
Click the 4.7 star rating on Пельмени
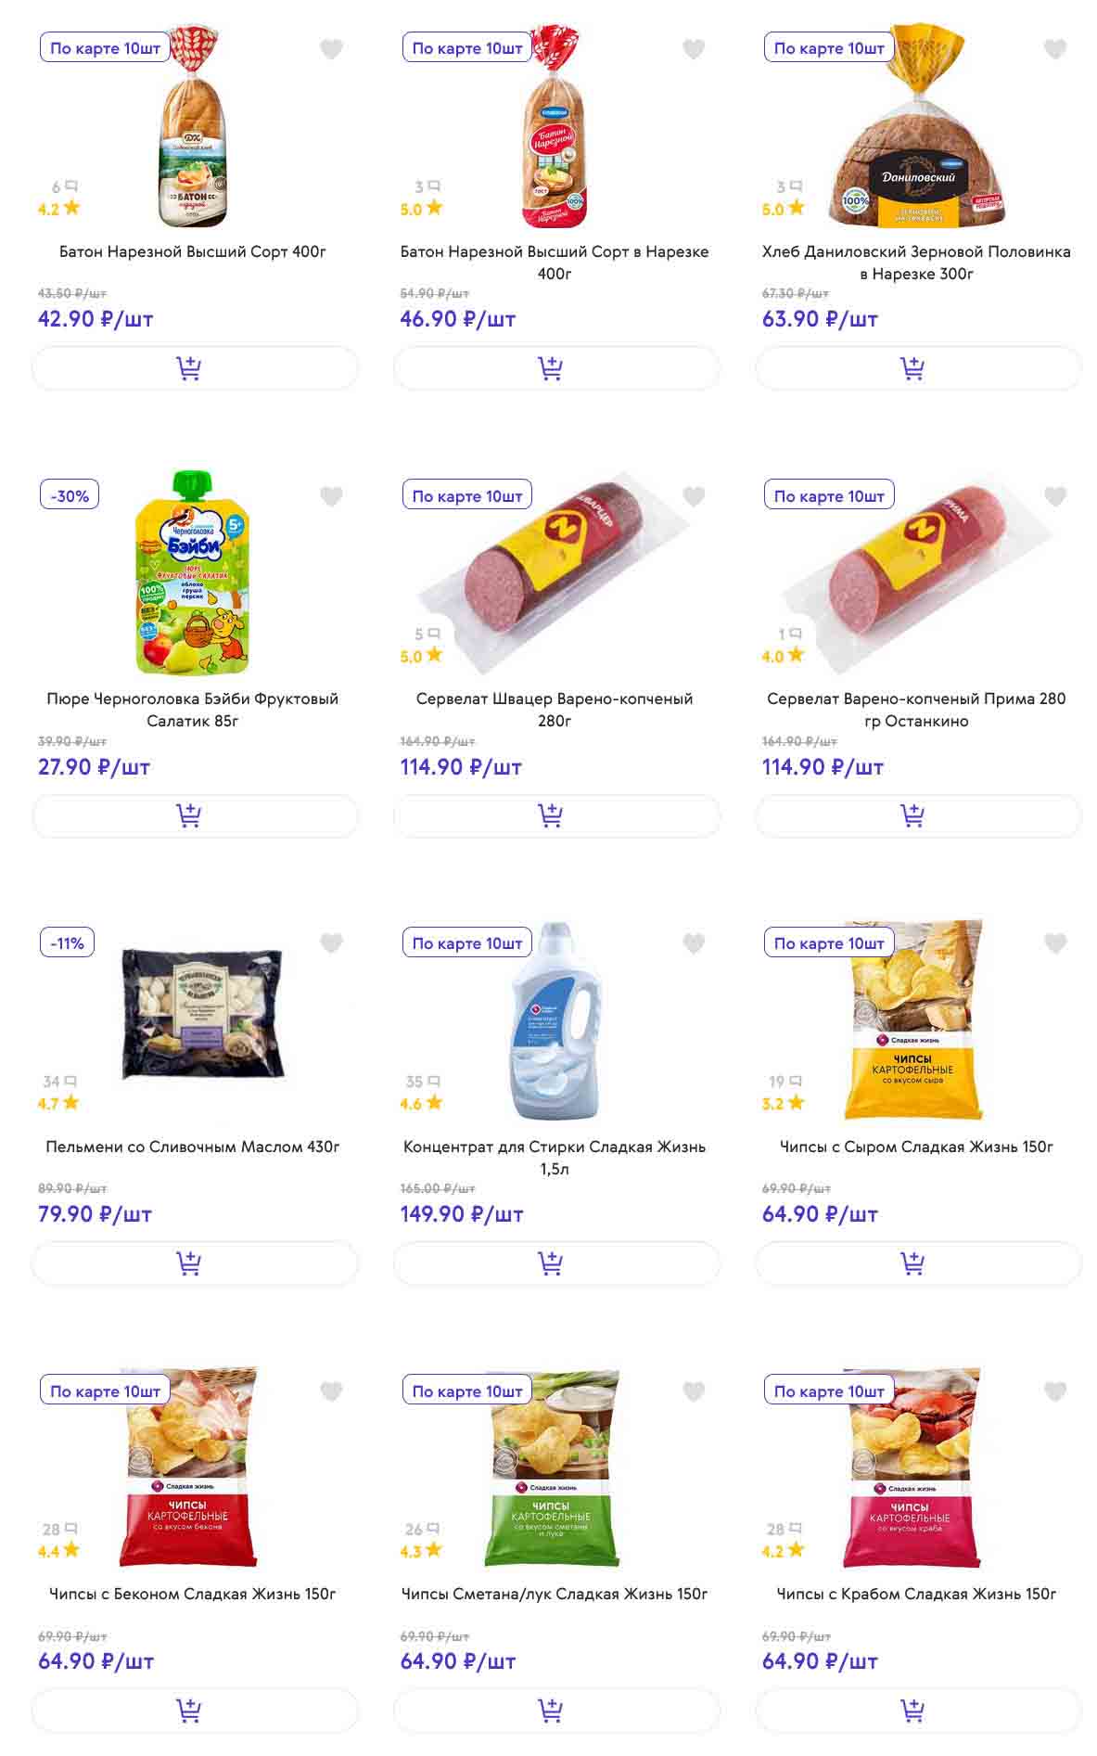point(58,1103)
